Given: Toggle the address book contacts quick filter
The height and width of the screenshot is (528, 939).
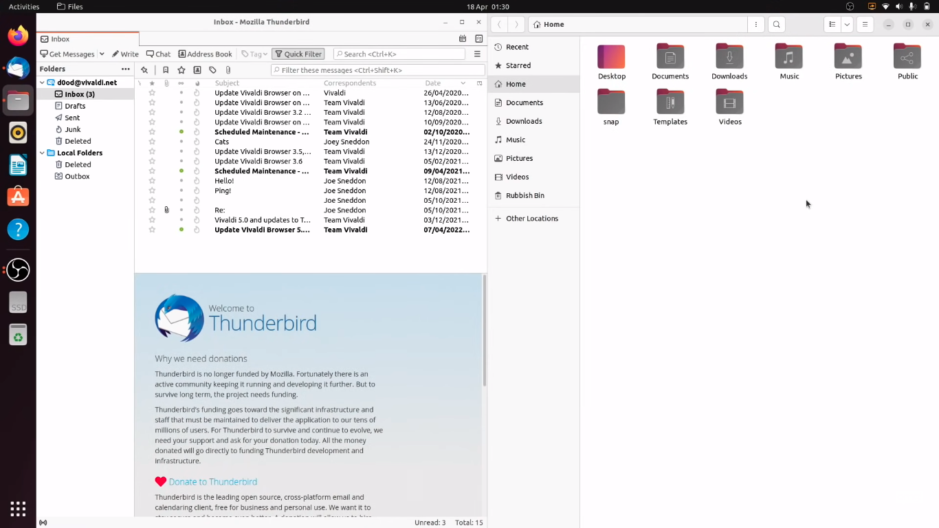Looking at the screenshot, I should click(197, 70).
